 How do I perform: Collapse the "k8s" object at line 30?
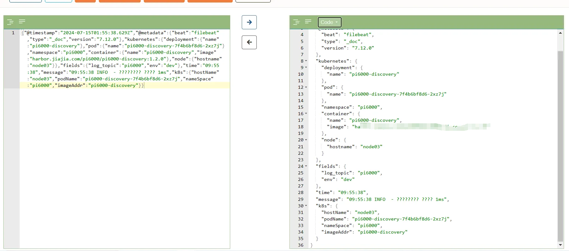(x=306, y=206)
